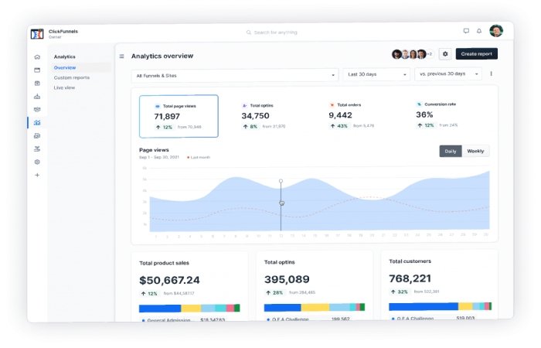Click the ClickFunnels logo icon
The width and height of the screenshot is (541, 348).
pyautogui.click(x=37, y=34)
